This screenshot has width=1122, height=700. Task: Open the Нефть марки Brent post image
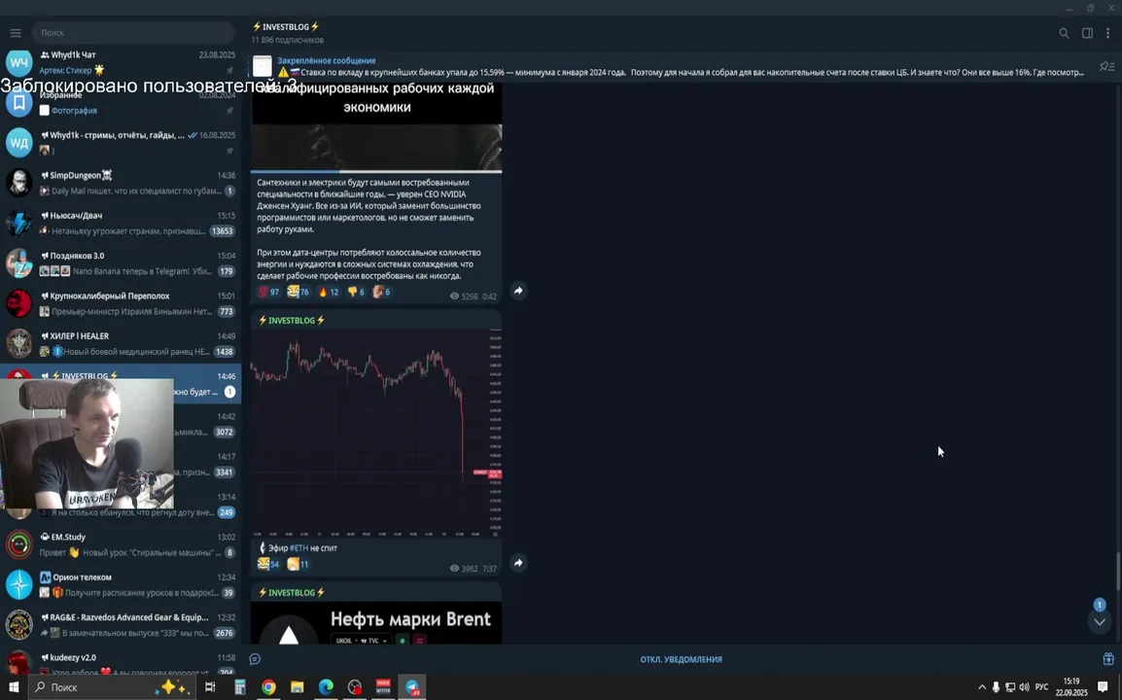(376, 622)
